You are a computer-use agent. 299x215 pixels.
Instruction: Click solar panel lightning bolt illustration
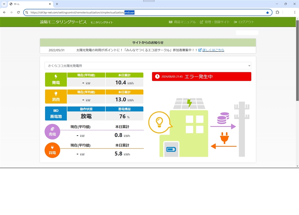(x=189, y=103)
